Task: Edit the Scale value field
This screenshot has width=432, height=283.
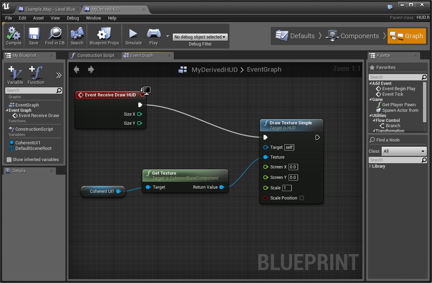Action: tap(287, 188)
